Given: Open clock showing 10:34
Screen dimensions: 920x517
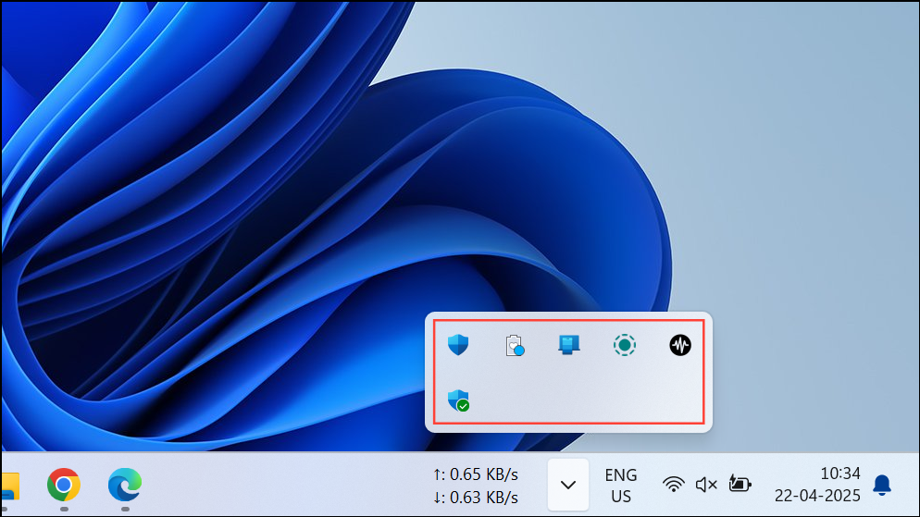Looking at the screenshot, I should click(839, 473).
